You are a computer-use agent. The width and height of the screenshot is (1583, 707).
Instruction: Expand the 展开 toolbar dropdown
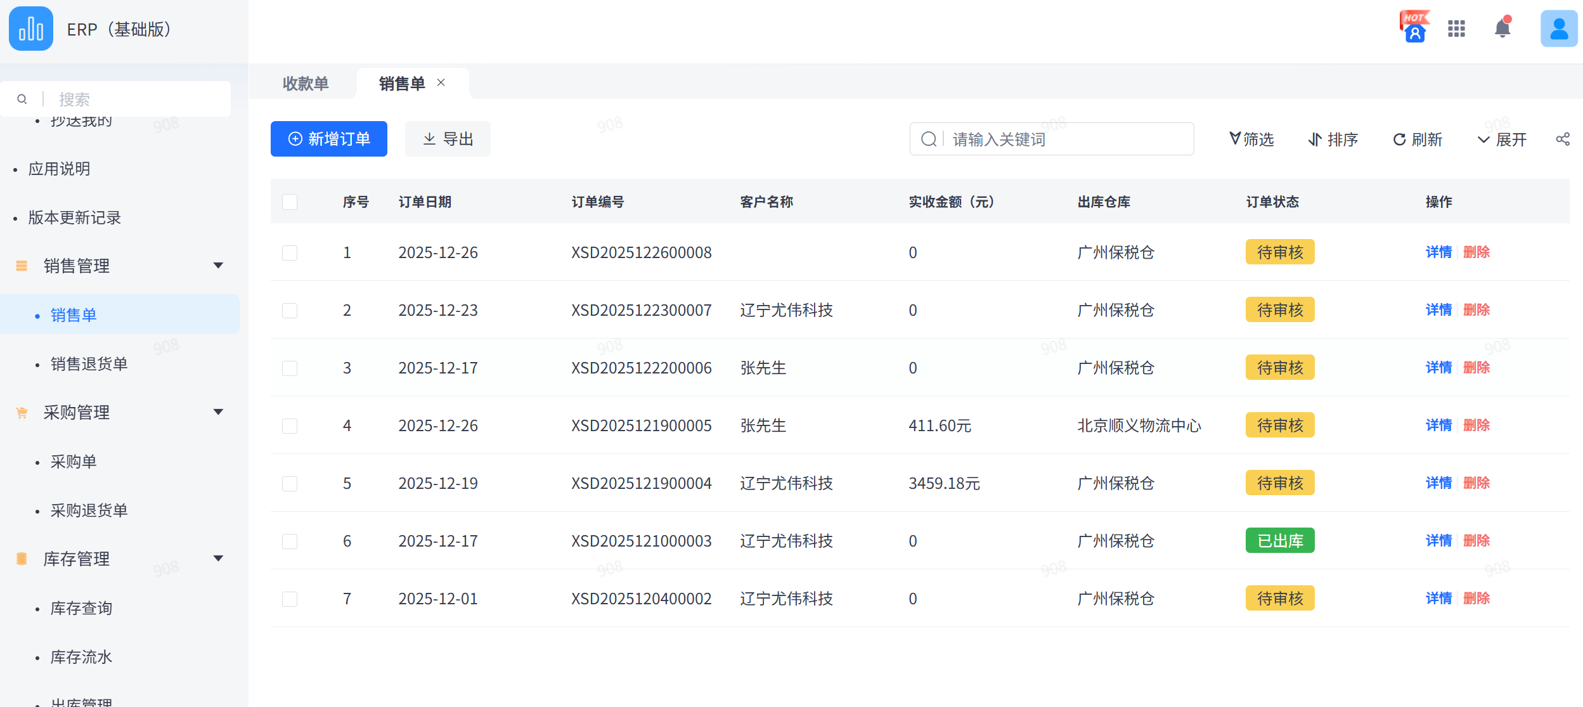click(1501, 139)
